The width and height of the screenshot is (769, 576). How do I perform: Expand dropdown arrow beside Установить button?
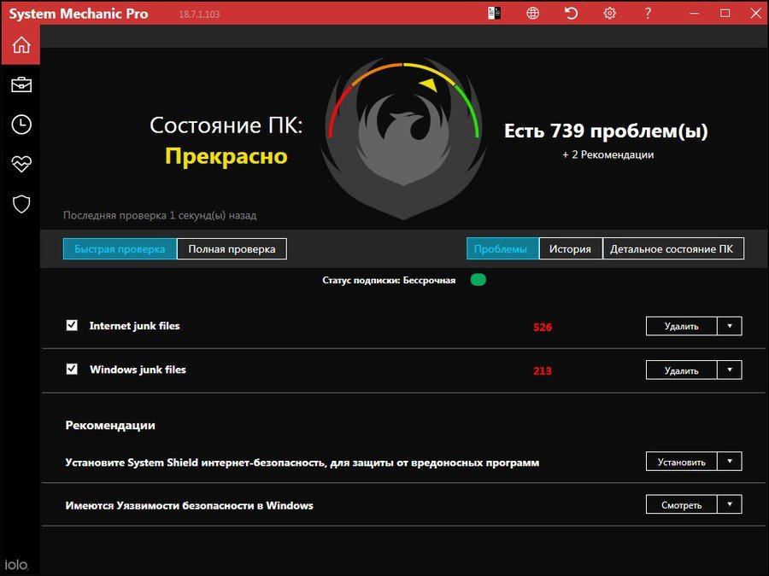(730, 462)
